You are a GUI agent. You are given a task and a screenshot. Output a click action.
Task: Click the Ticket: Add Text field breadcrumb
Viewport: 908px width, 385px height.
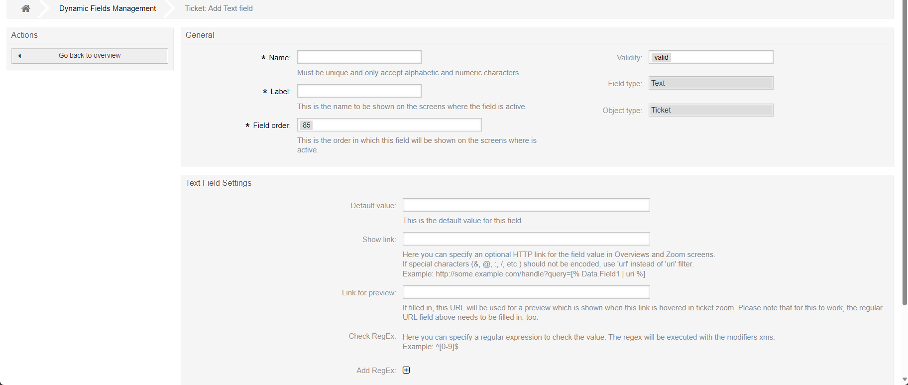tap(219, 8)
